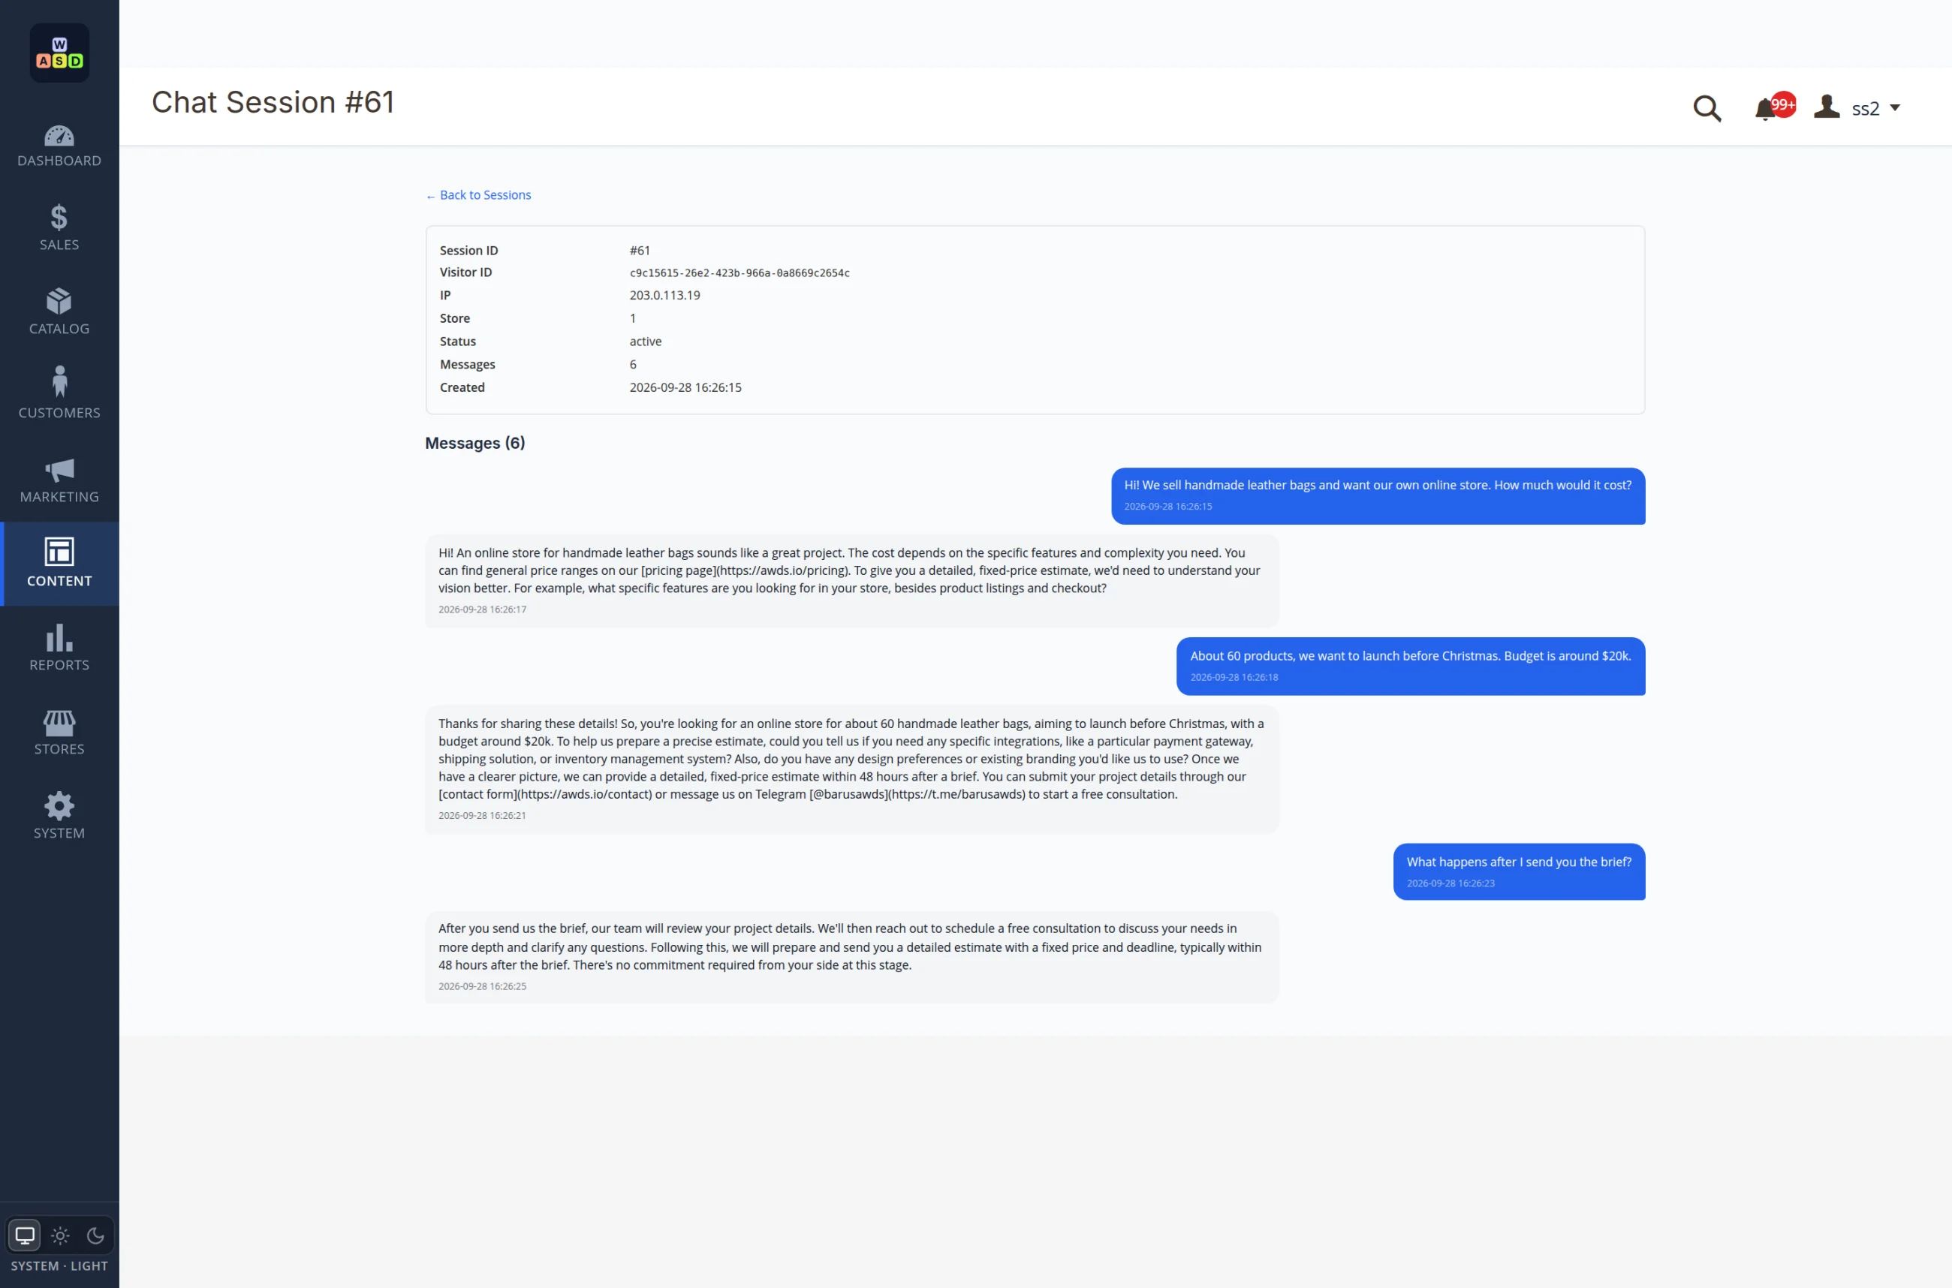Select 'What happens after I send' message
The height and width of the screenshot is (1288, 1952).
1518,871
